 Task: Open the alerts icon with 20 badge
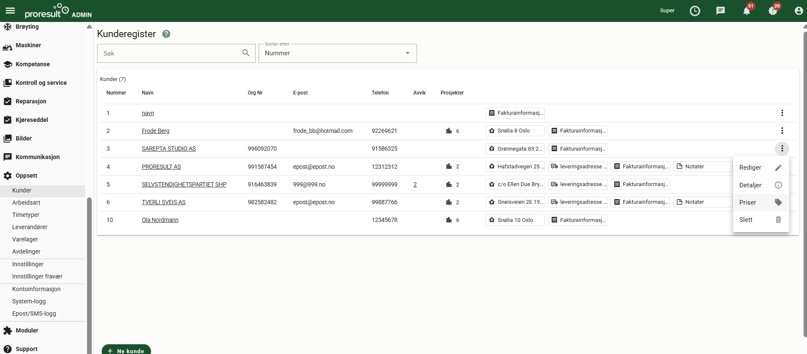click(x=773, y=11)
